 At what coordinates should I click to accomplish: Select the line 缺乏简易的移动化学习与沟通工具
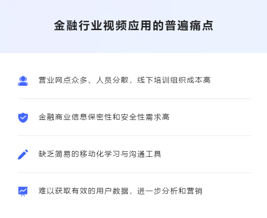point(100,154)
